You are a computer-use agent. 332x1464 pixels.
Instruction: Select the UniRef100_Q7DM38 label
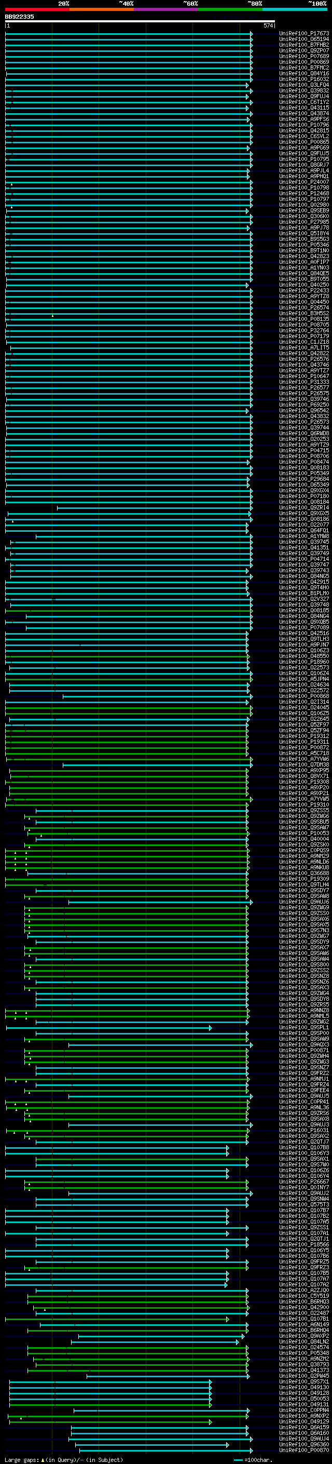click(304, 765)
